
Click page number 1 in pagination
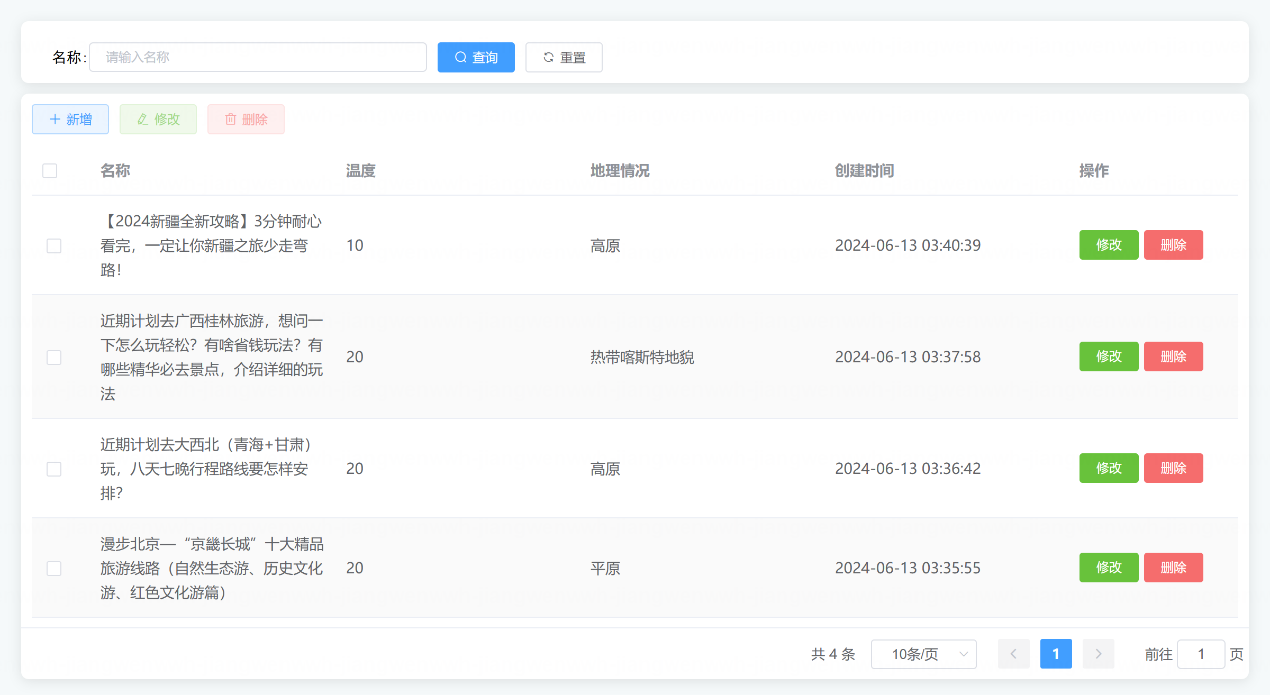point(1056,654)
